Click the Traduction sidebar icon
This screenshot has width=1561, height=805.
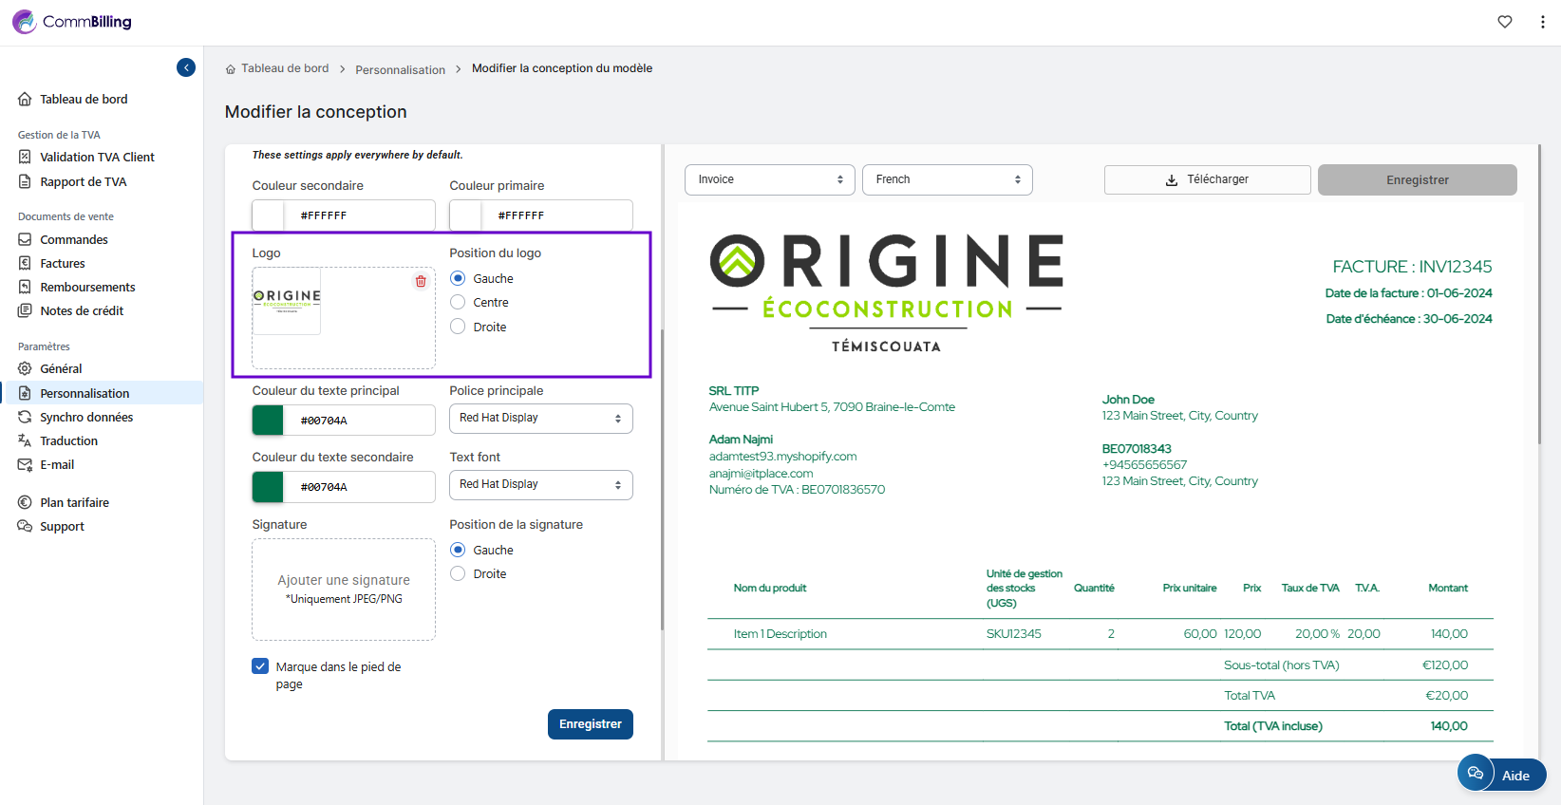[25, 440]
